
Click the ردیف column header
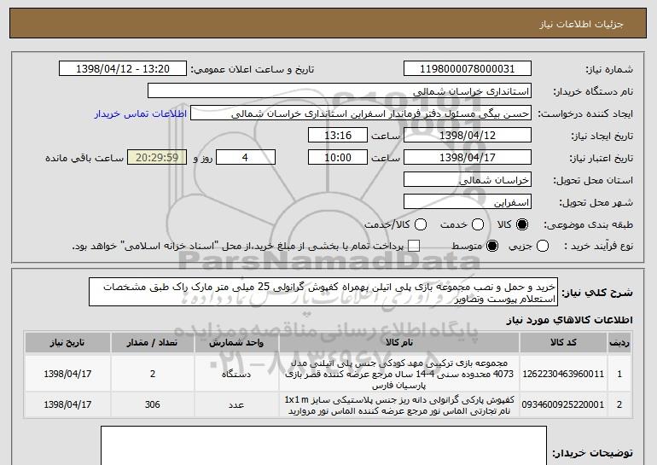[x=619, y=343]
